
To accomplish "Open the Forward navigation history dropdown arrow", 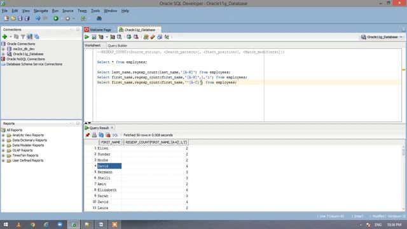I will click(74, 18).
